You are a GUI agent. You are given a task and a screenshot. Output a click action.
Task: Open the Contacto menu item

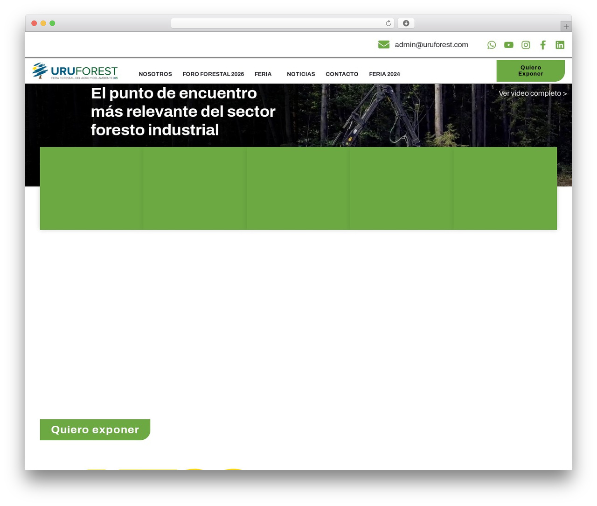click(x=342, y=74)
